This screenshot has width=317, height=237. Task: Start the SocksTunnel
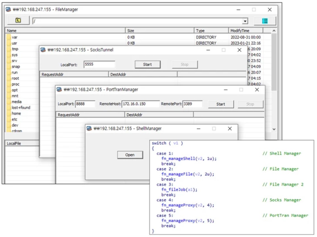tap(147, 65)
